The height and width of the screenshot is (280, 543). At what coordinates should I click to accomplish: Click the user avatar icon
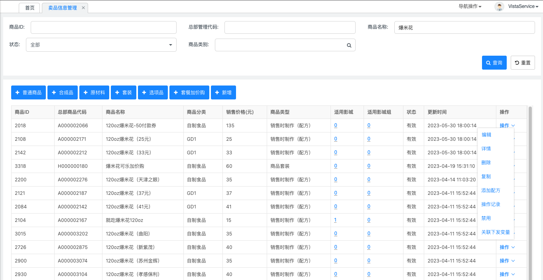(499, 6)
